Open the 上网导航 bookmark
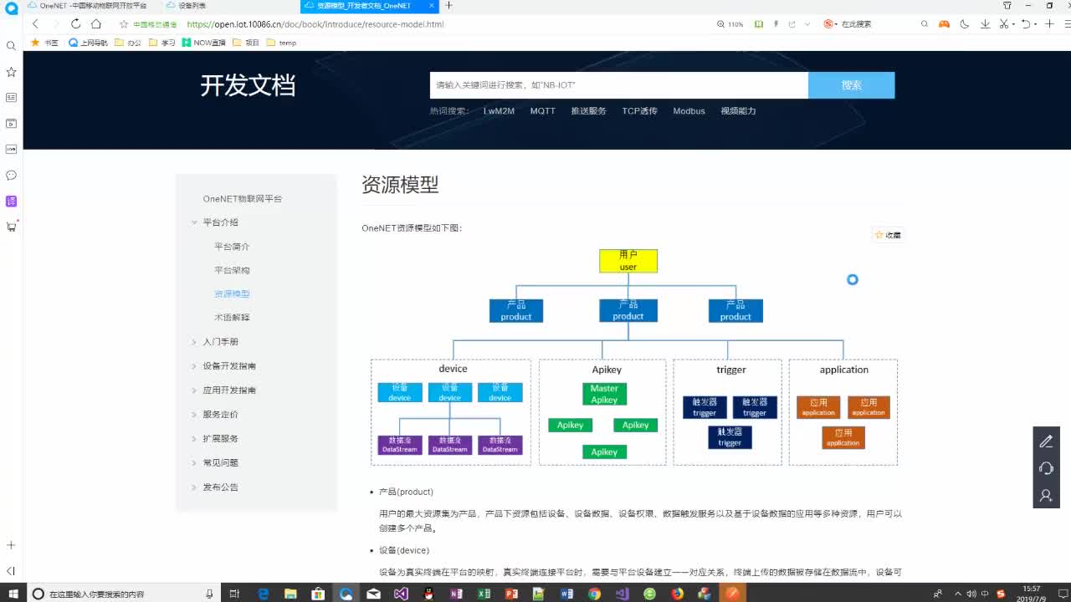This screenshot has width=1071, height=602. tap(89, 43)
